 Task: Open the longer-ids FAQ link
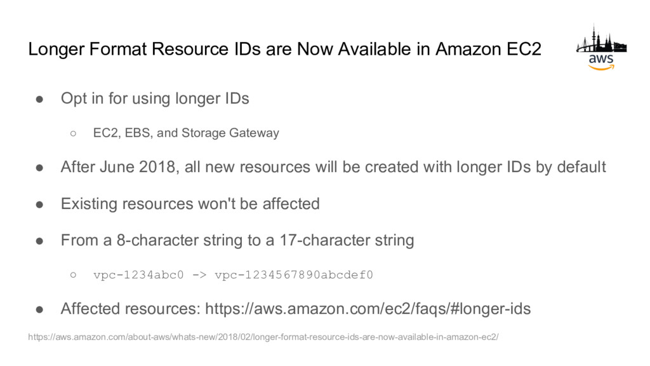(x=368, y=309)
